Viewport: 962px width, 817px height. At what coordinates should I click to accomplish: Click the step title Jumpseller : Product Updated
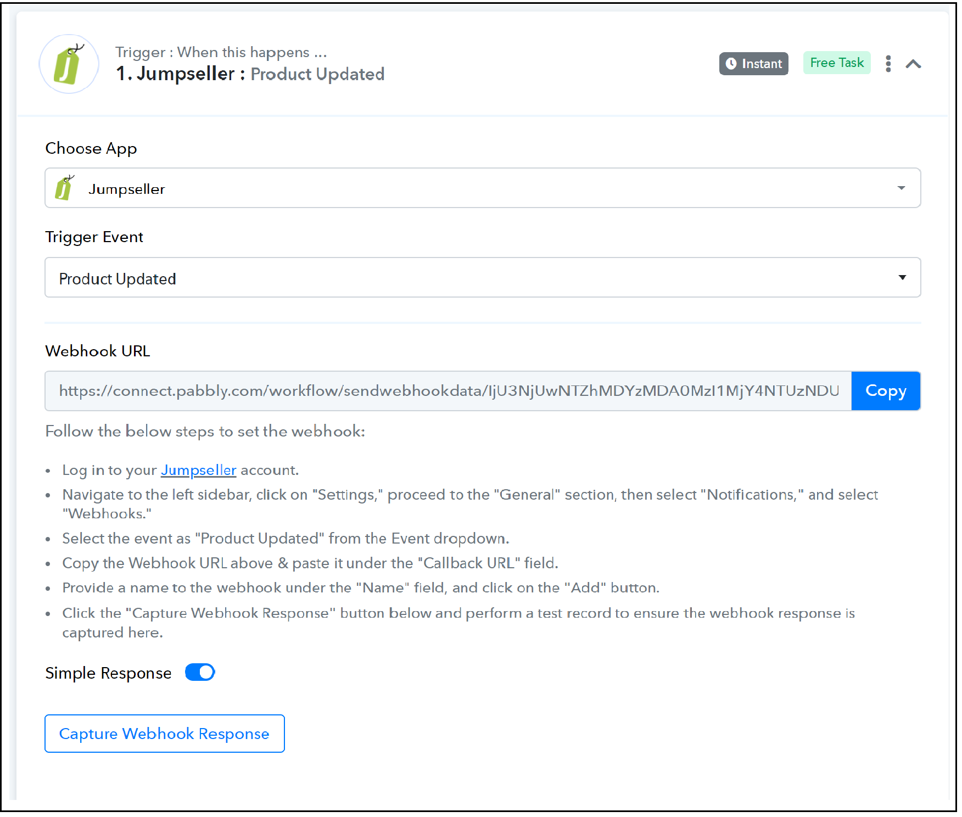(250, 74)
